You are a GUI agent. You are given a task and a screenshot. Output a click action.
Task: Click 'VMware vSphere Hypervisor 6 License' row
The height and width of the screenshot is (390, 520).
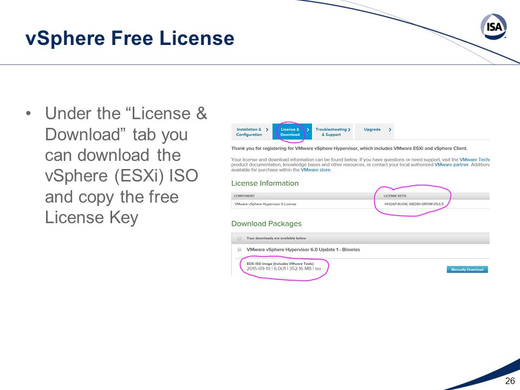(361, 204)
